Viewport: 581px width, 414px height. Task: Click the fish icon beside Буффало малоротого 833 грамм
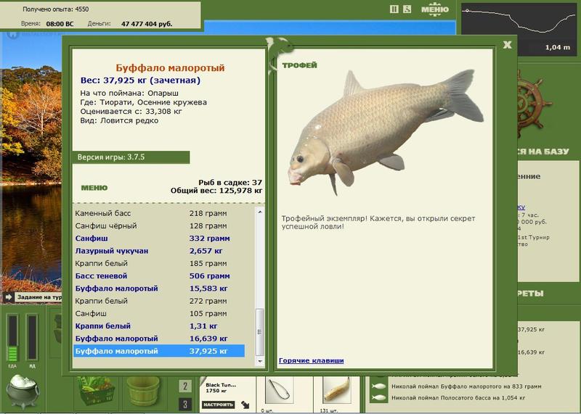point(379,386)
